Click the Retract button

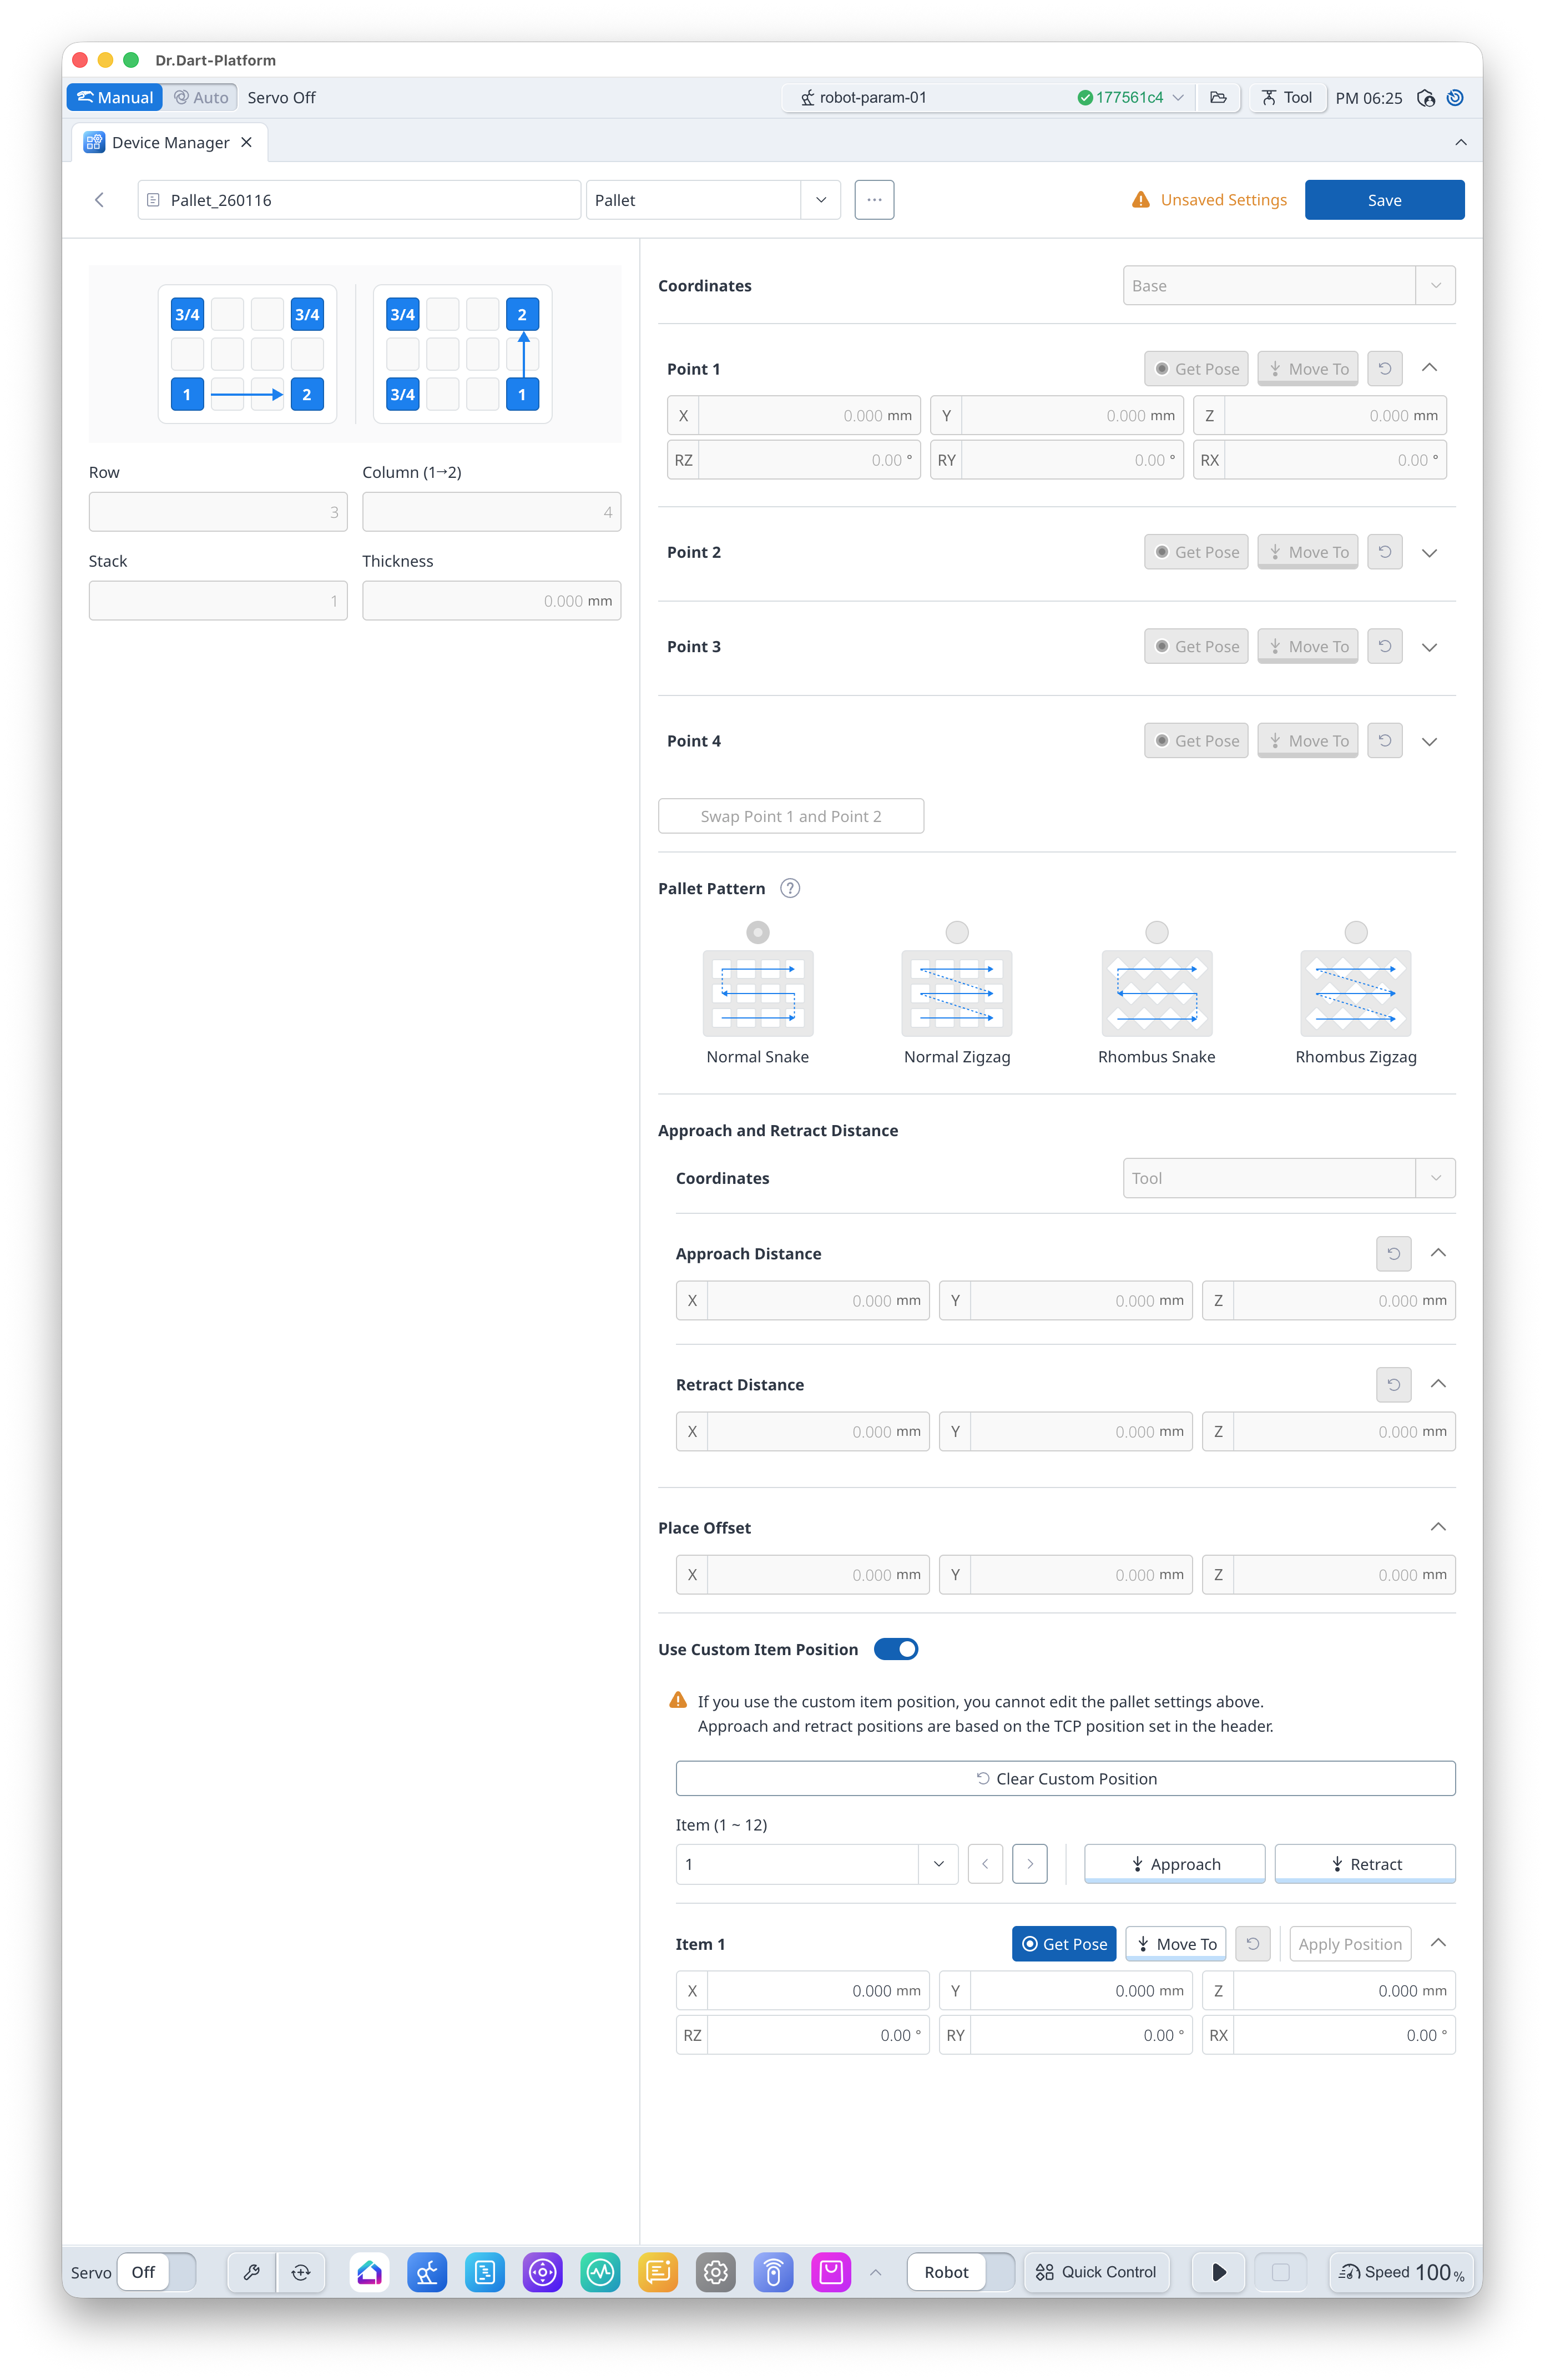point(1366,1864)
